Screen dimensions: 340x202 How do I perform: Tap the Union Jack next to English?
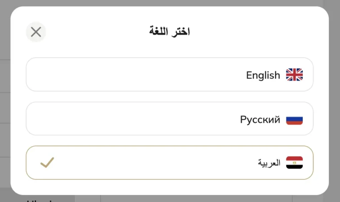pyautogui.click(x=294, y=75)
